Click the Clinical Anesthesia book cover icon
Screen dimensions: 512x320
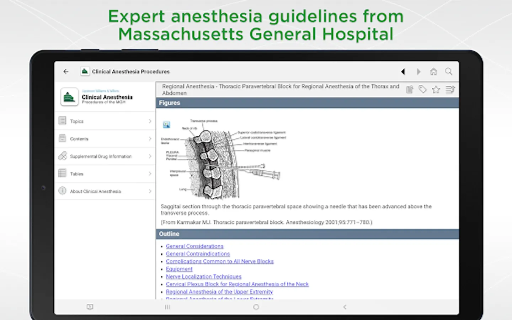click(69, 97)
